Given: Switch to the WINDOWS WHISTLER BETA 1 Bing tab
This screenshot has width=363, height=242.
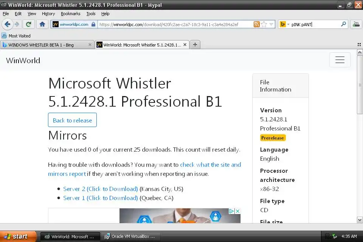Looking at the screenshot, I should 47,45.
